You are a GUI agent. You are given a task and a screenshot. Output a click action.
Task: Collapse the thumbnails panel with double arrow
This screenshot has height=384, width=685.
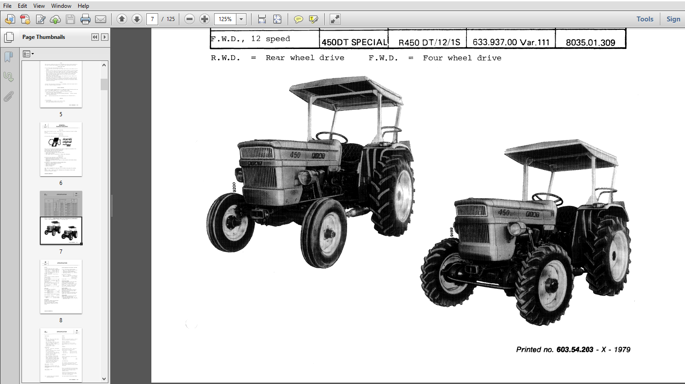click(95, 37)
